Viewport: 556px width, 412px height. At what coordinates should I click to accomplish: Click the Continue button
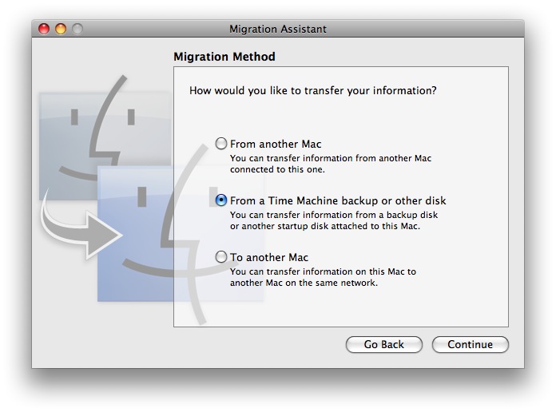pyautogui.click(x=471, y=344)
